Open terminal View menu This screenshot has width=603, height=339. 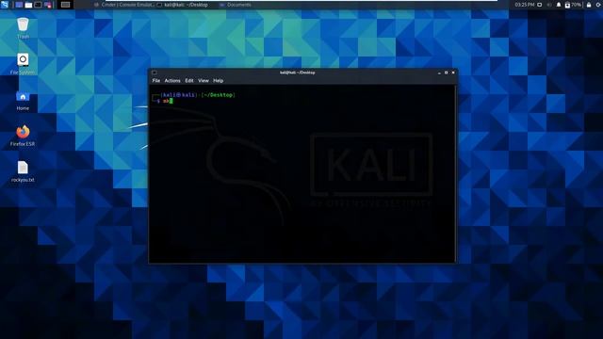[x=204, y=81]
